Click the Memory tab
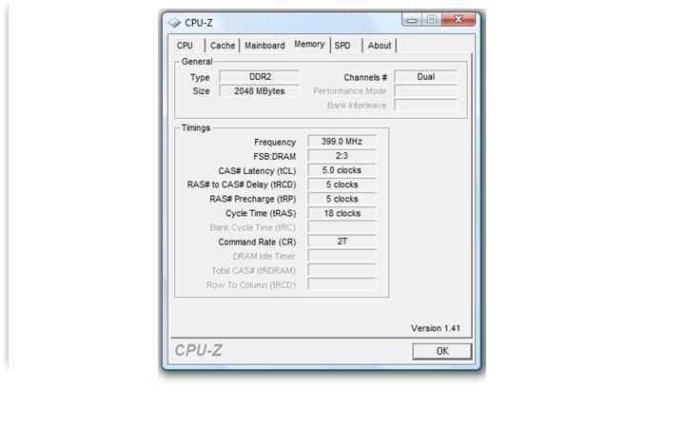 click(309, 44)
